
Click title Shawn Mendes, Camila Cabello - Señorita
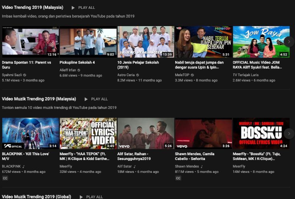point(195,156)
